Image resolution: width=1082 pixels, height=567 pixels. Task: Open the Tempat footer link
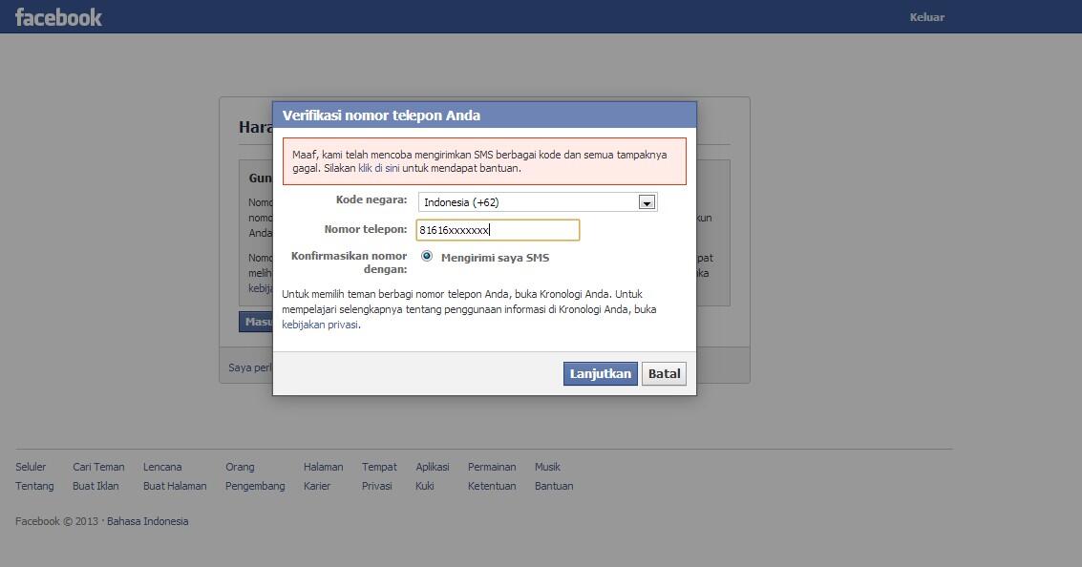[379, 467]
